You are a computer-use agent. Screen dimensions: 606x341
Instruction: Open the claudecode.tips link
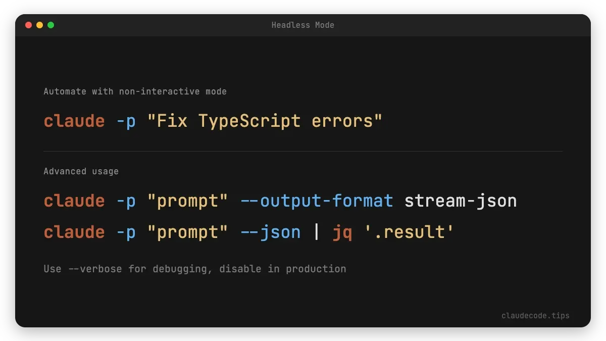[535, 316]
